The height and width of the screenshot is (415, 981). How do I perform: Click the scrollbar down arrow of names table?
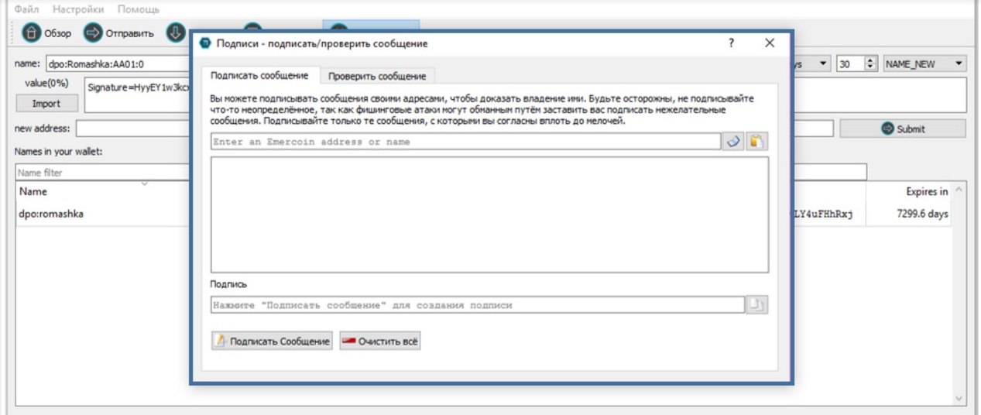pyautogui.click(x=959, y=399)
